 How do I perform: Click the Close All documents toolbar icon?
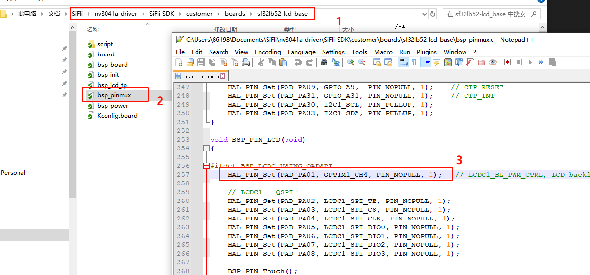234,62
